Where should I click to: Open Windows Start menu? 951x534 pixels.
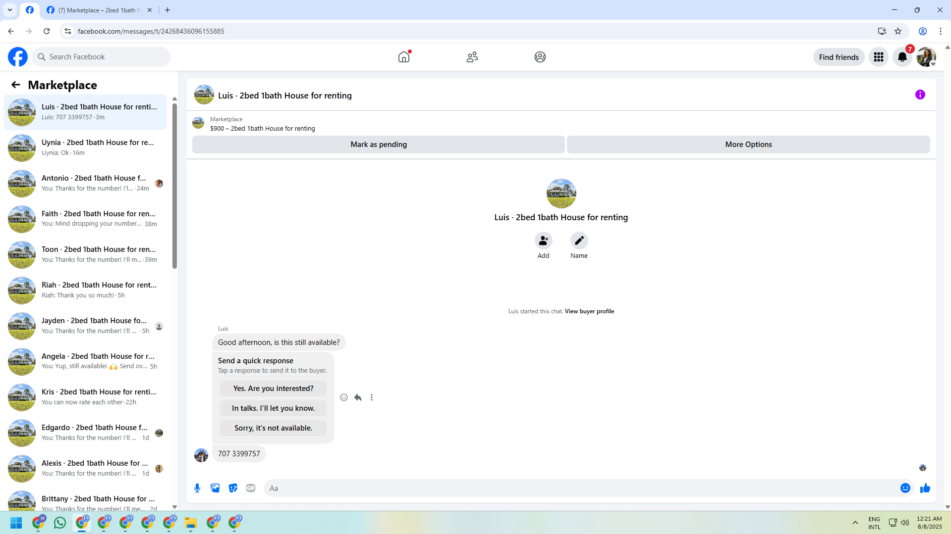pyautogui.click(x=16, y=523)
